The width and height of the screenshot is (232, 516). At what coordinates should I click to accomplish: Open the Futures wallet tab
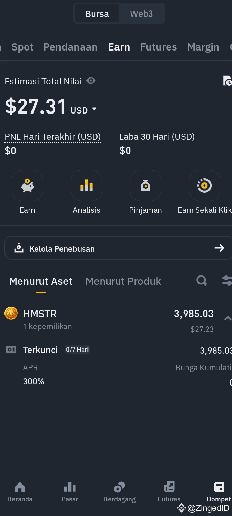pyautogui.click(x=158, y=47)
